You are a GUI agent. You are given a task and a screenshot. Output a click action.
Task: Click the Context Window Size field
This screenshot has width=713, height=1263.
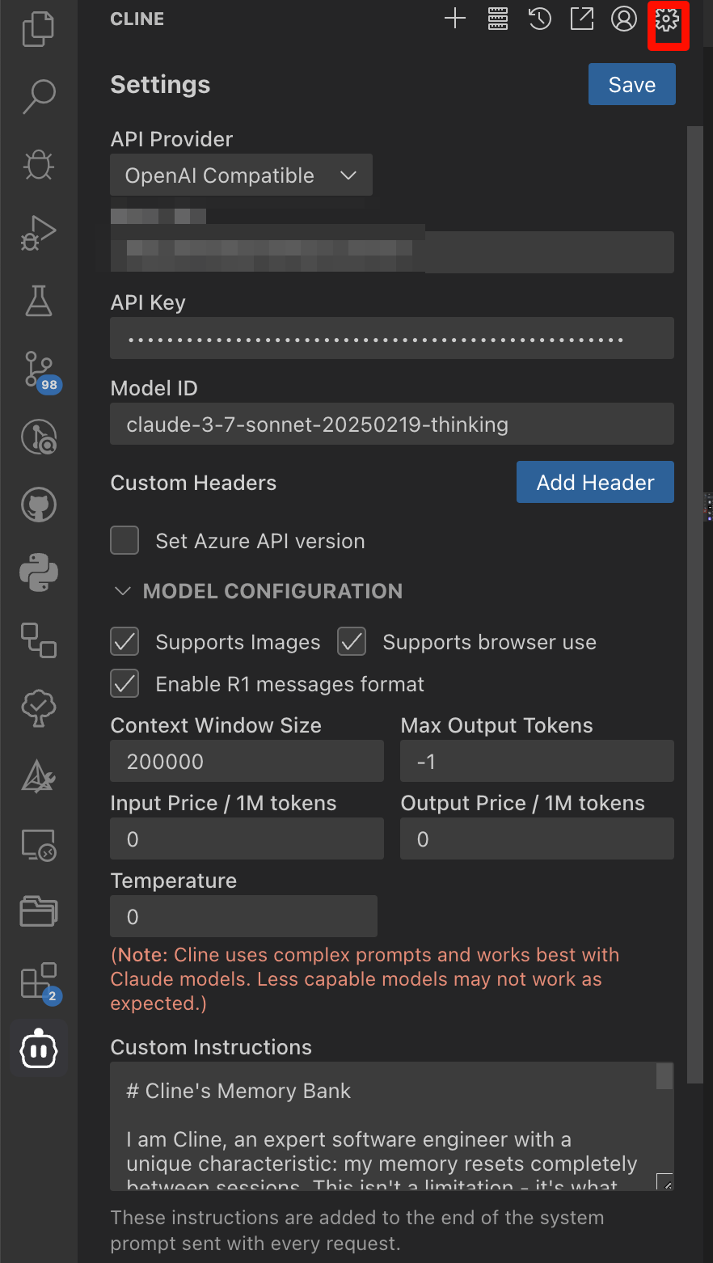point(247,761)
